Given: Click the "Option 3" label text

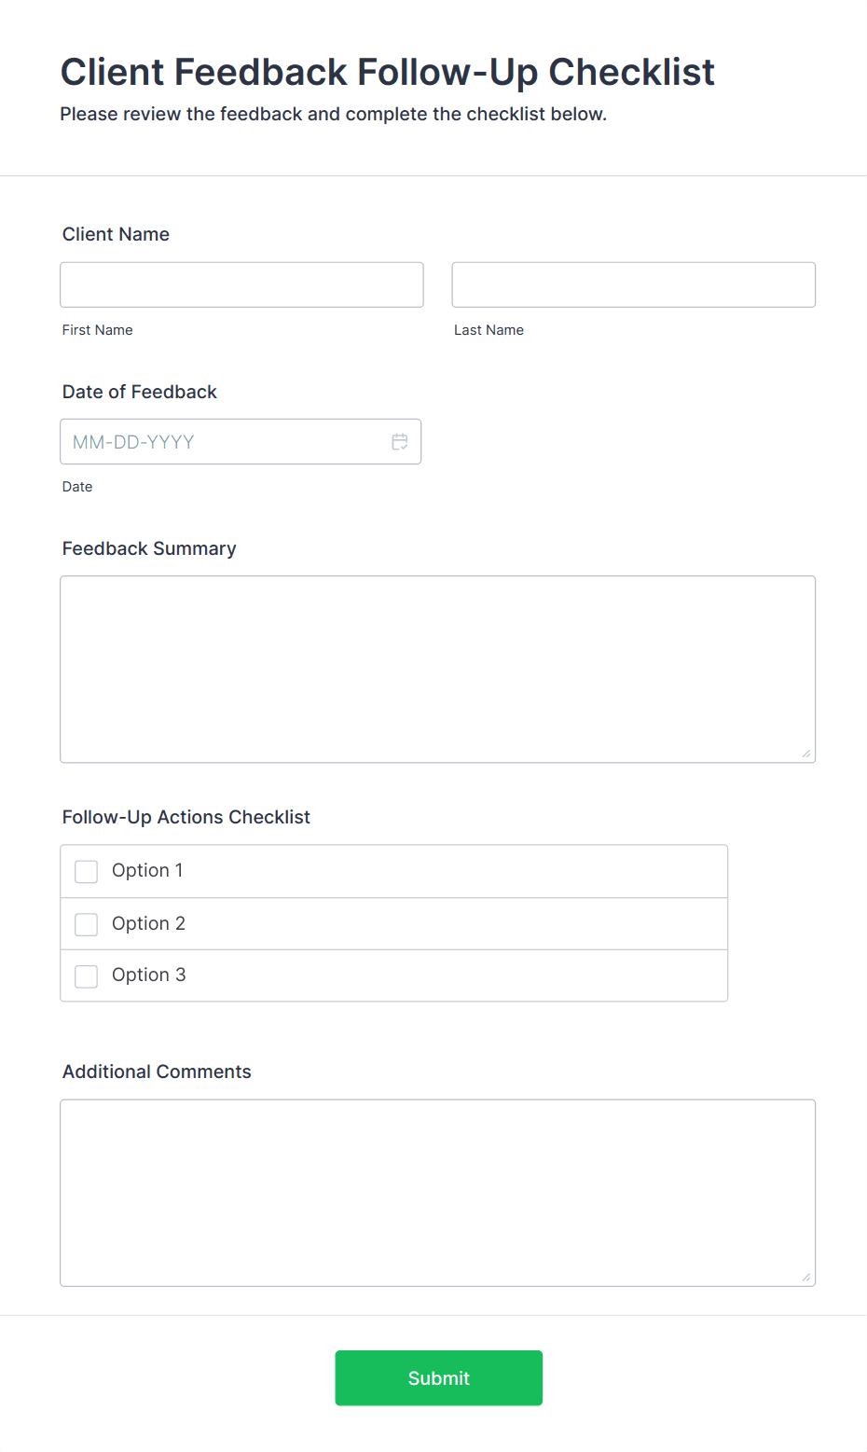Looking at the screenshot, I should (x=148, y=975).
